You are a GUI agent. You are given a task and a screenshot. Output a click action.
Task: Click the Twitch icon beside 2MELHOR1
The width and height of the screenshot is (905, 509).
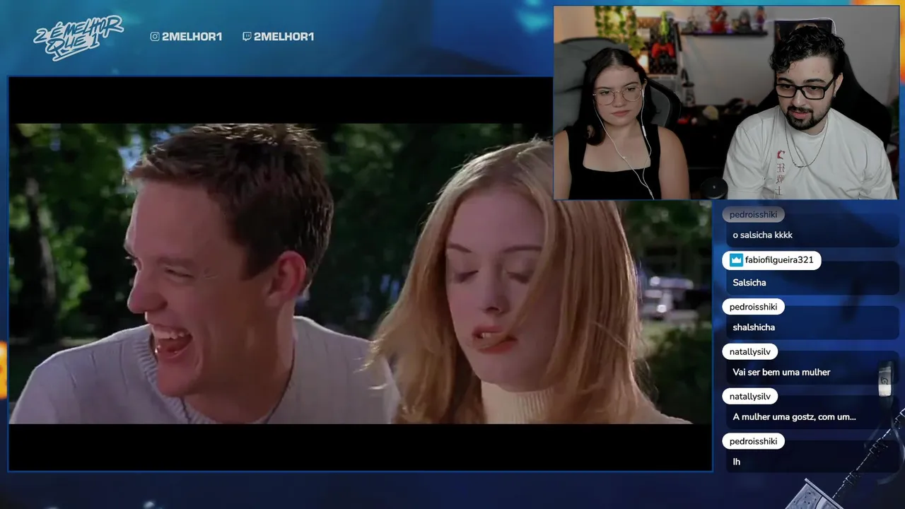pyautogui.click(x=247, y=37)
